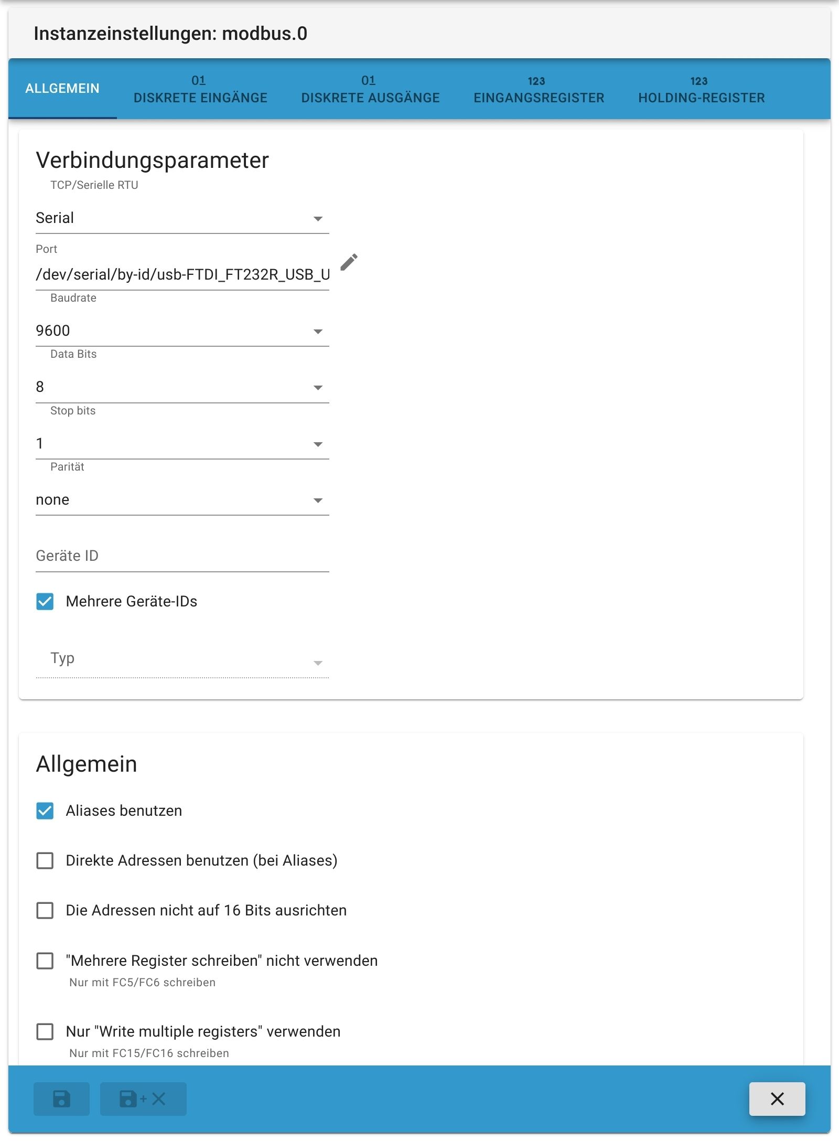Switch to the Diskrete Ausgänge tab

tap(370, 89)
